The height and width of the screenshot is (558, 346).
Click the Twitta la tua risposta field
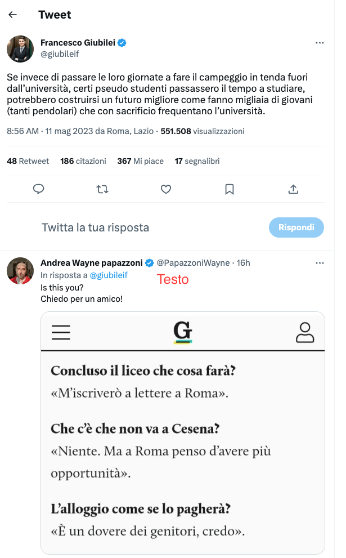coord(96,227)
